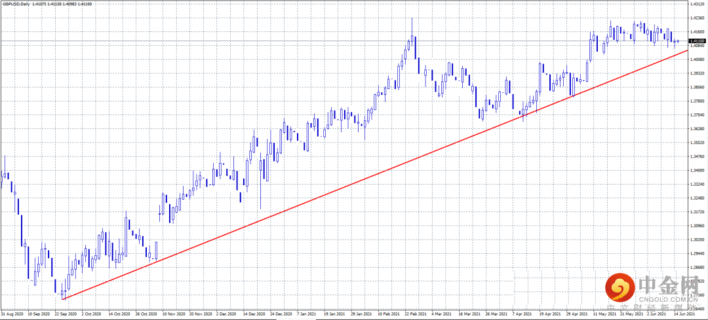Click the 1.39320 price axis label
This screenshot has width=708, height=320.
click(x=697, y=73)
